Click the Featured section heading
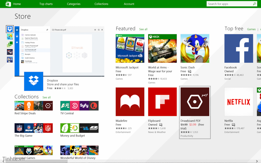 tap(126, 29)
